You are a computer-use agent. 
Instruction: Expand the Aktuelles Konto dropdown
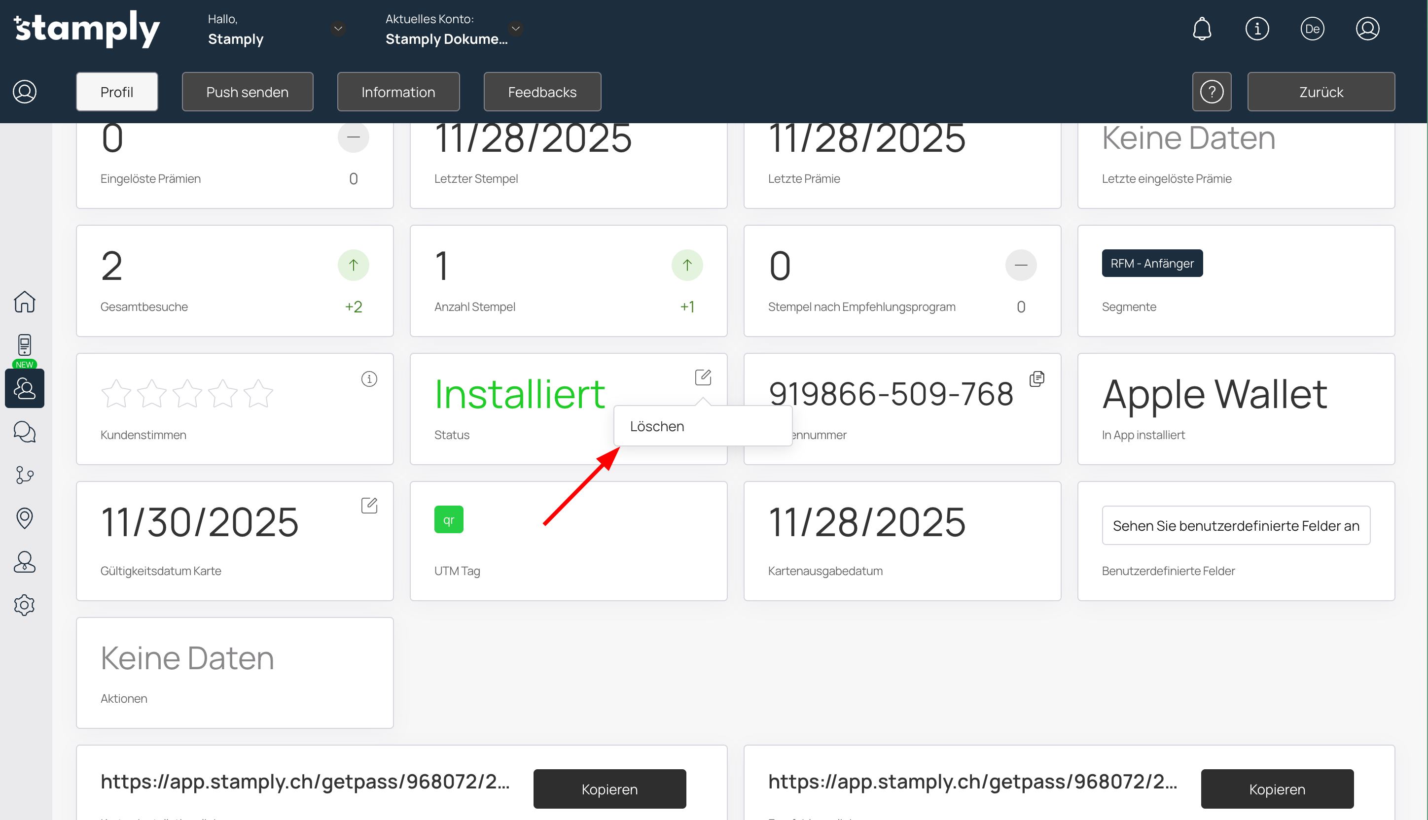coord(515,29)
